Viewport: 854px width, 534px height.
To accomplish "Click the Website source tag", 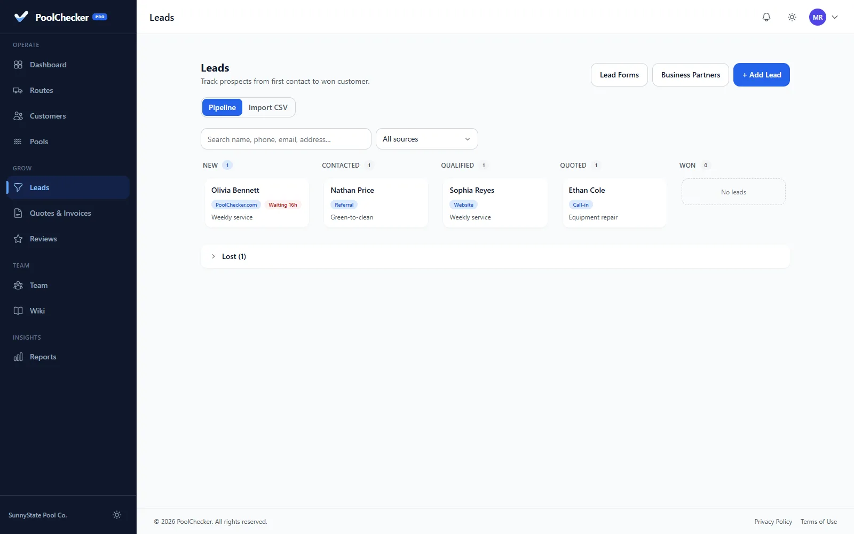I will click(463, 205).
